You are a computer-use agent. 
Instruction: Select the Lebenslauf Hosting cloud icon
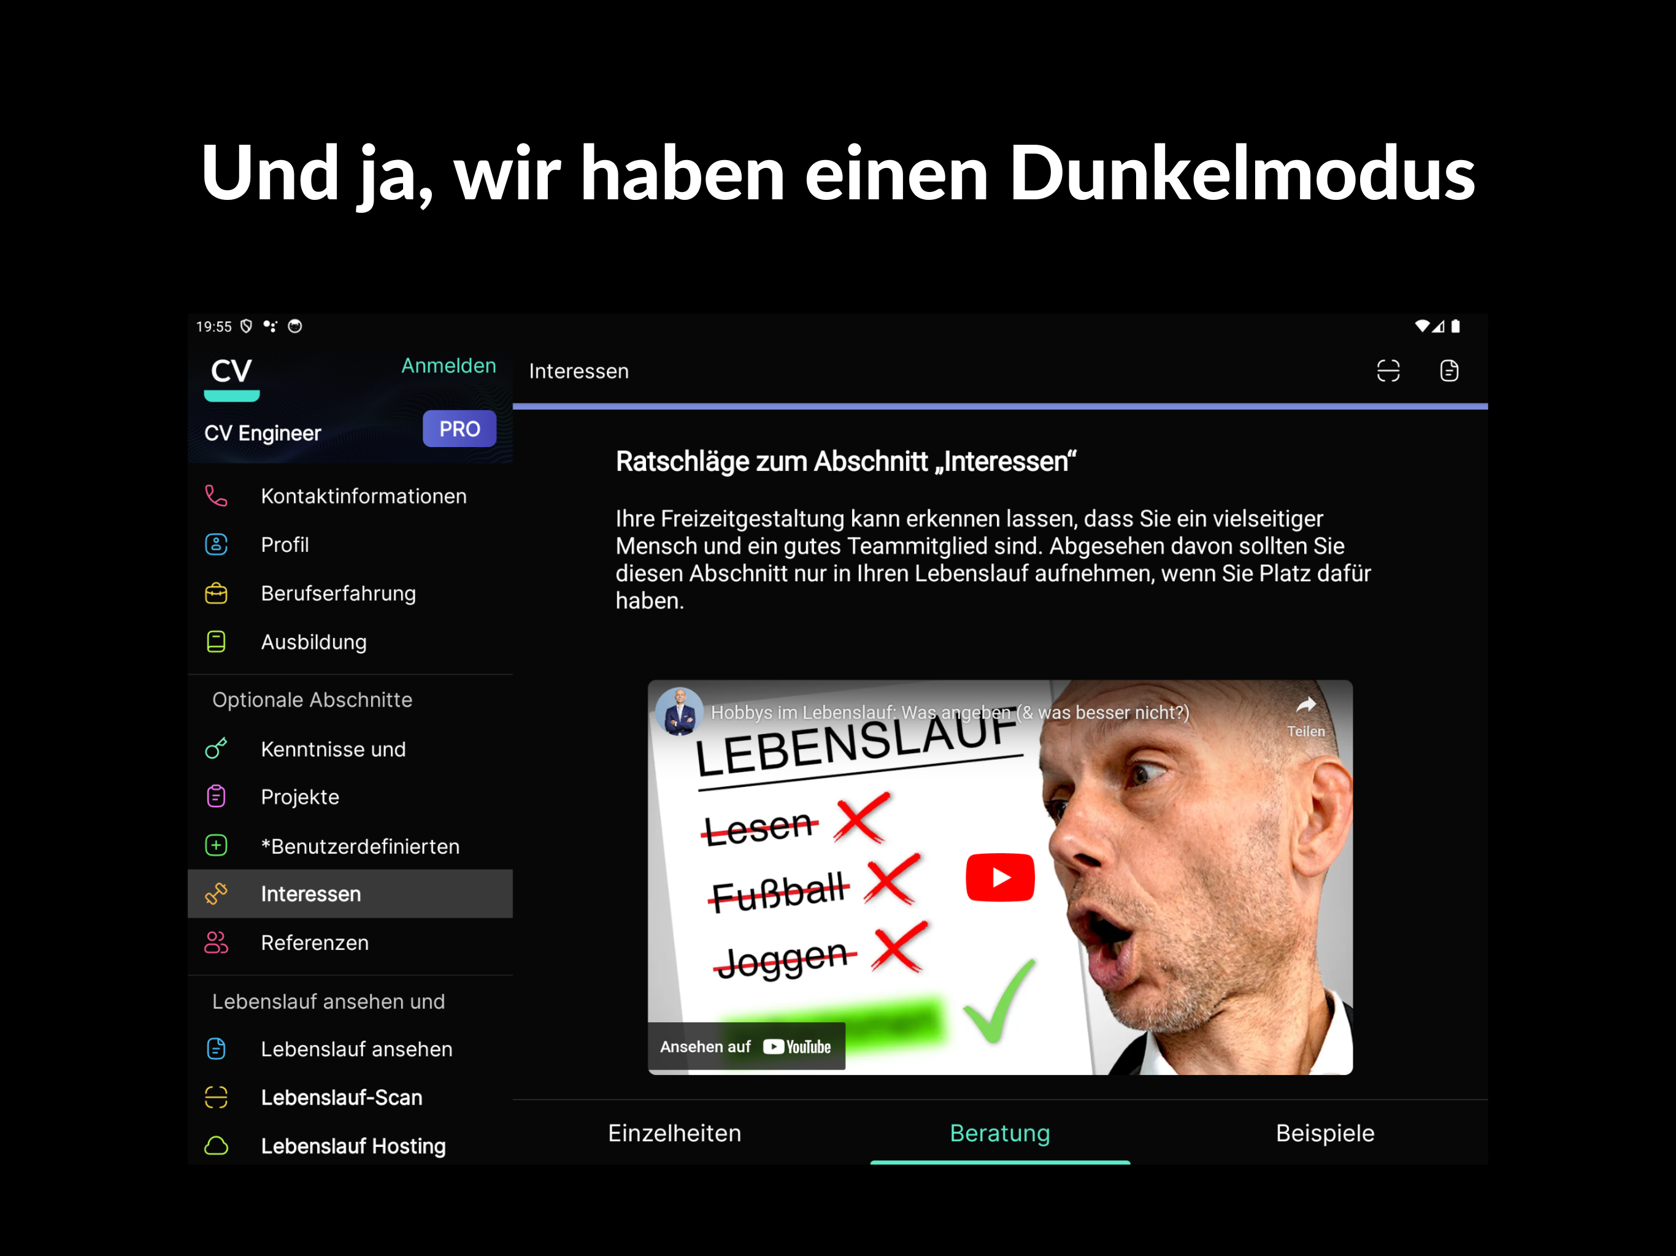(216, 1146)
